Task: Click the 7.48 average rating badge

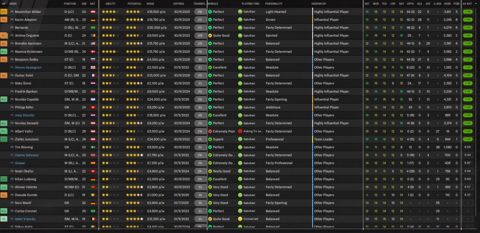Action: coord(468,12)
